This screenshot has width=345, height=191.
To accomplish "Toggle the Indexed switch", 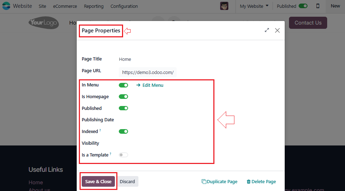I will 123,132.
